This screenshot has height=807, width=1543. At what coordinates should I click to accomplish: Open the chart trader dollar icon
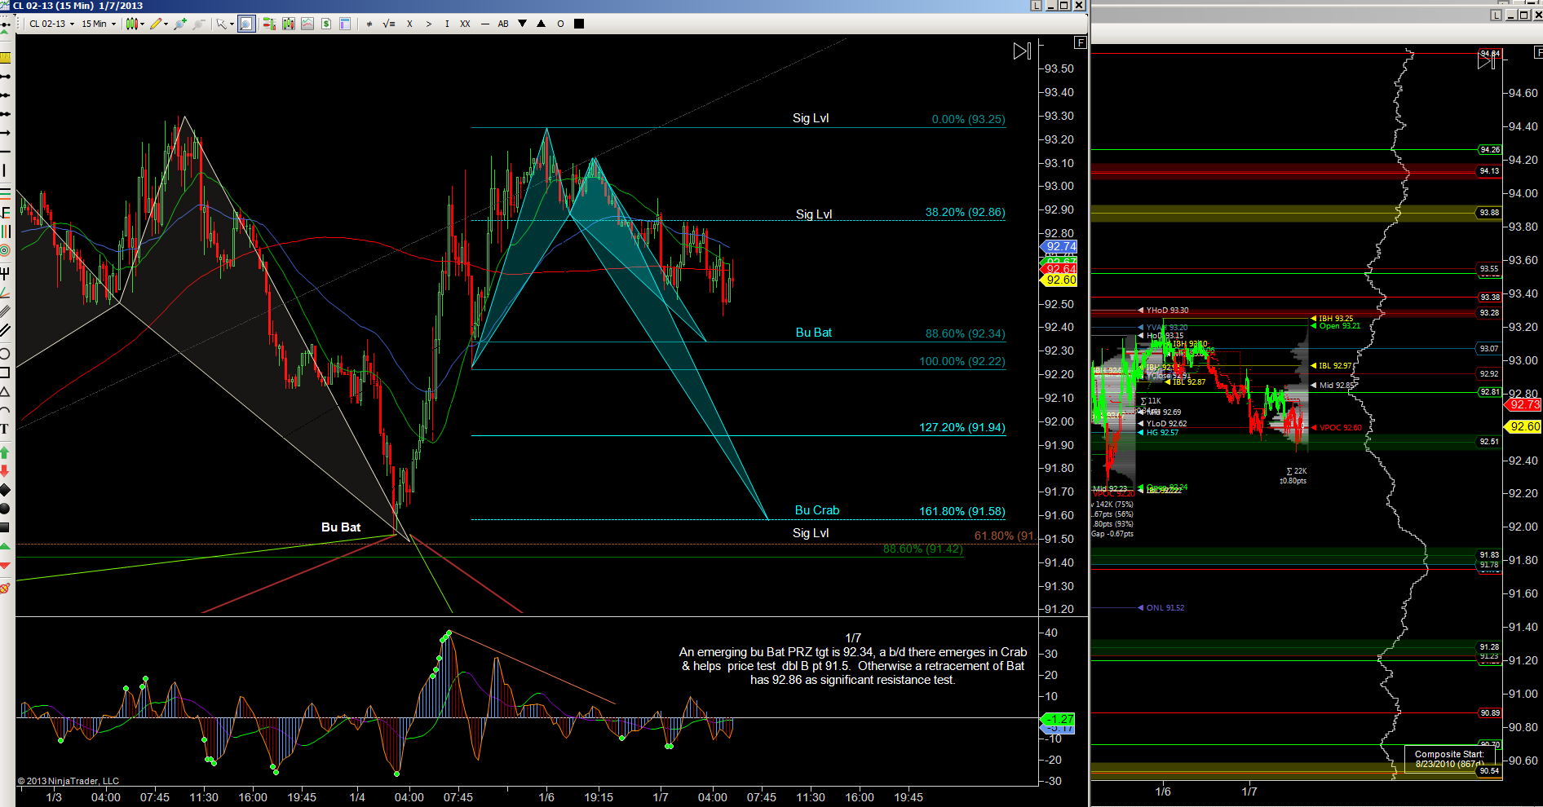(326, 24)
